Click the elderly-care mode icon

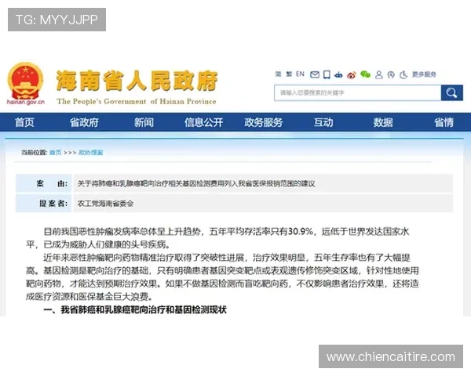click(x=391, y=74)
